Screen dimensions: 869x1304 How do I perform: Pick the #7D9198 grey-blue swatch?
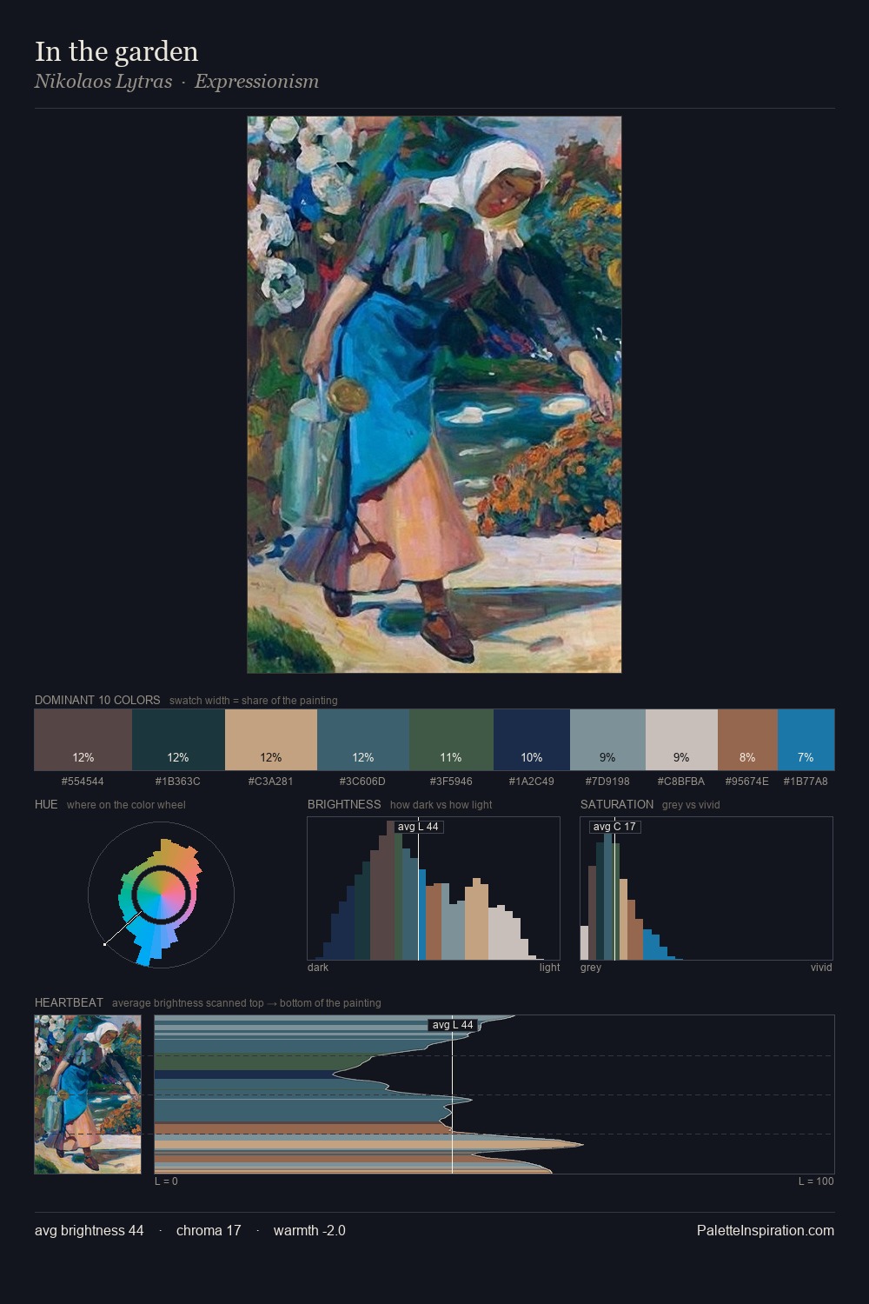point(607,740)
